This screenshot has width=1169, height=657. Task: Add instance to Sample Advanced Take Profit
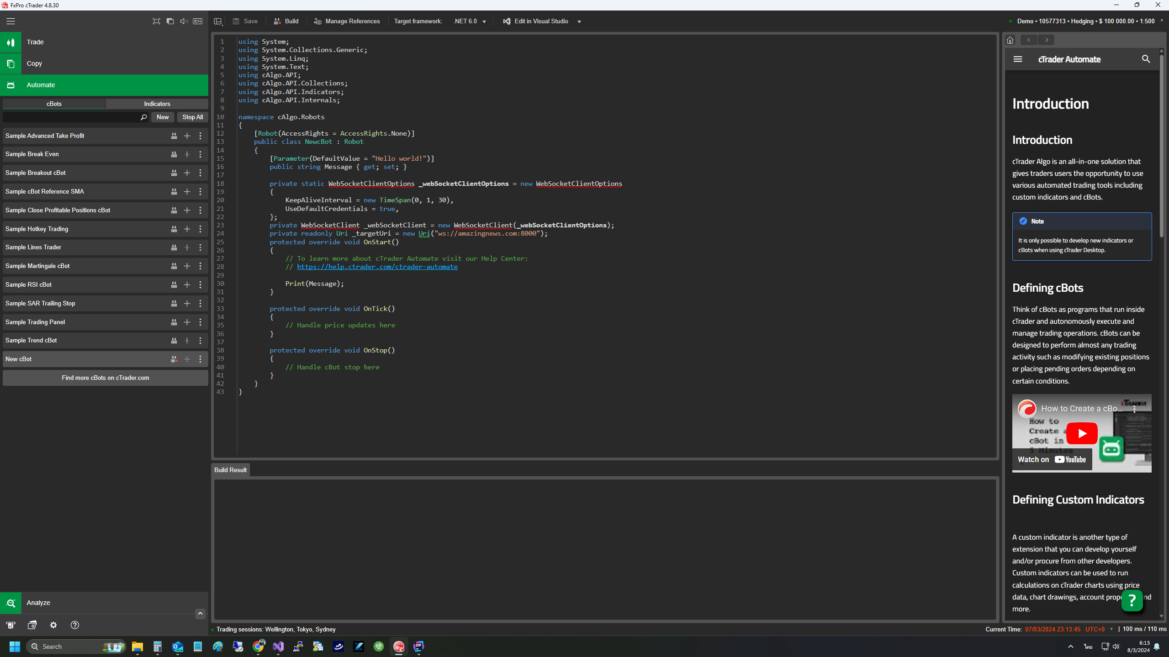click(x=187, y=136)
